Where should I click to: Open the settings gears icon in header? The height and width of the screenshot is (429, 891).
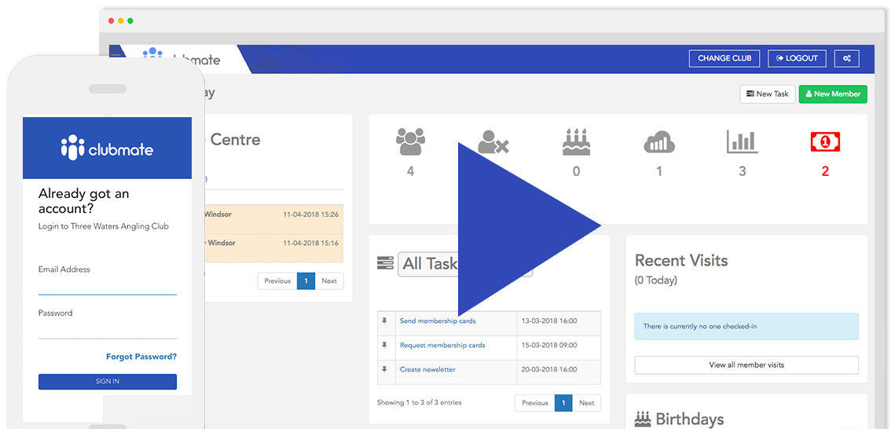[x=847, y=58]
